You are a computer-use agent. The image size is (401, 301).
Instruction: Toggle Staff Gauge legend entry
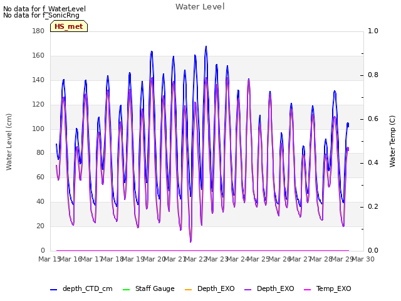(148, 288)
